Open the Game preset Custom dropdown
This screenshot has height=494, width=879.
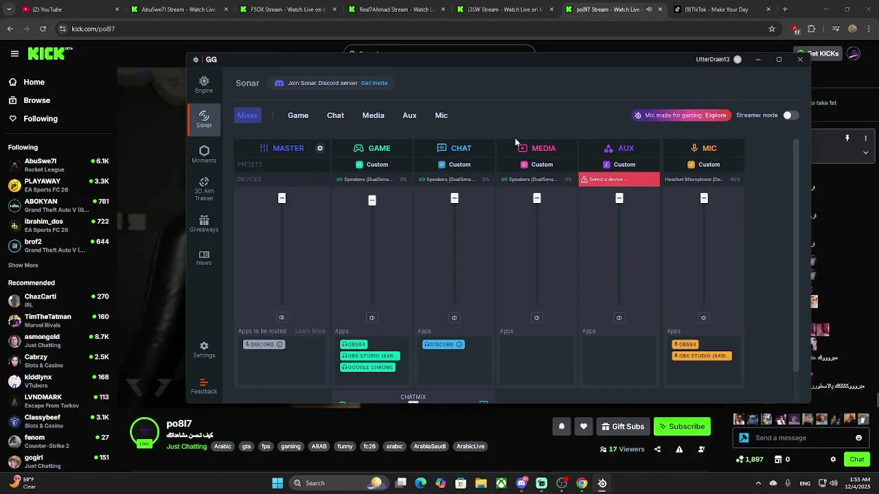click(372, 165)
